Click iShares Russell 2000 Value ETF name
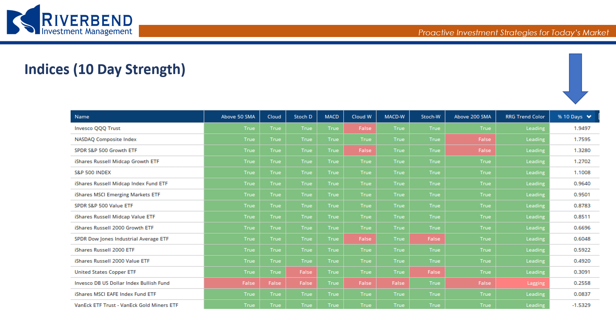 pyautogui.click(x=112, y=261)
